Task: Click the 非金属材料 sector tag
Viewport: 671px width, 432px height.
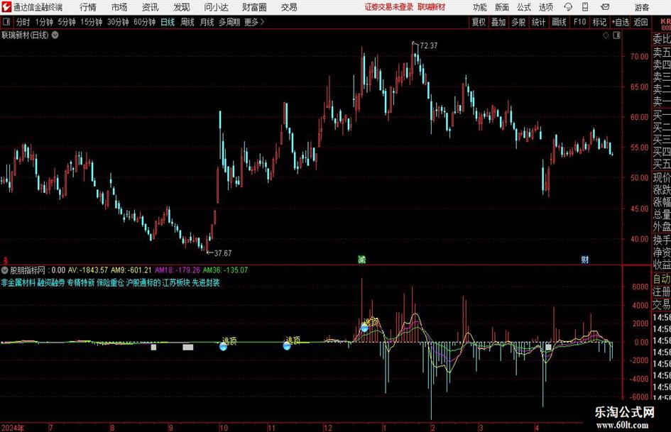Action: click(18, 283)
